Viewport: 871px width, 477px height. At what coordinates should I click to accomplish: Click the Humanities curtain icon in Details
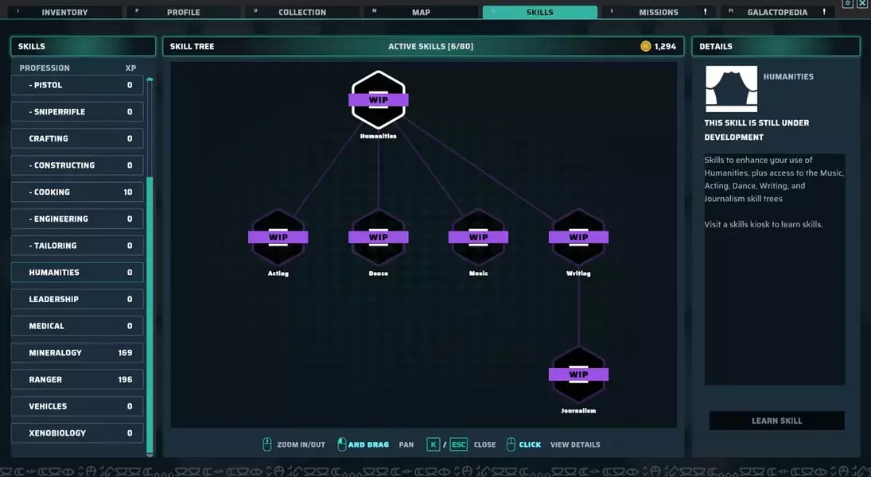[x=731, y=89]
